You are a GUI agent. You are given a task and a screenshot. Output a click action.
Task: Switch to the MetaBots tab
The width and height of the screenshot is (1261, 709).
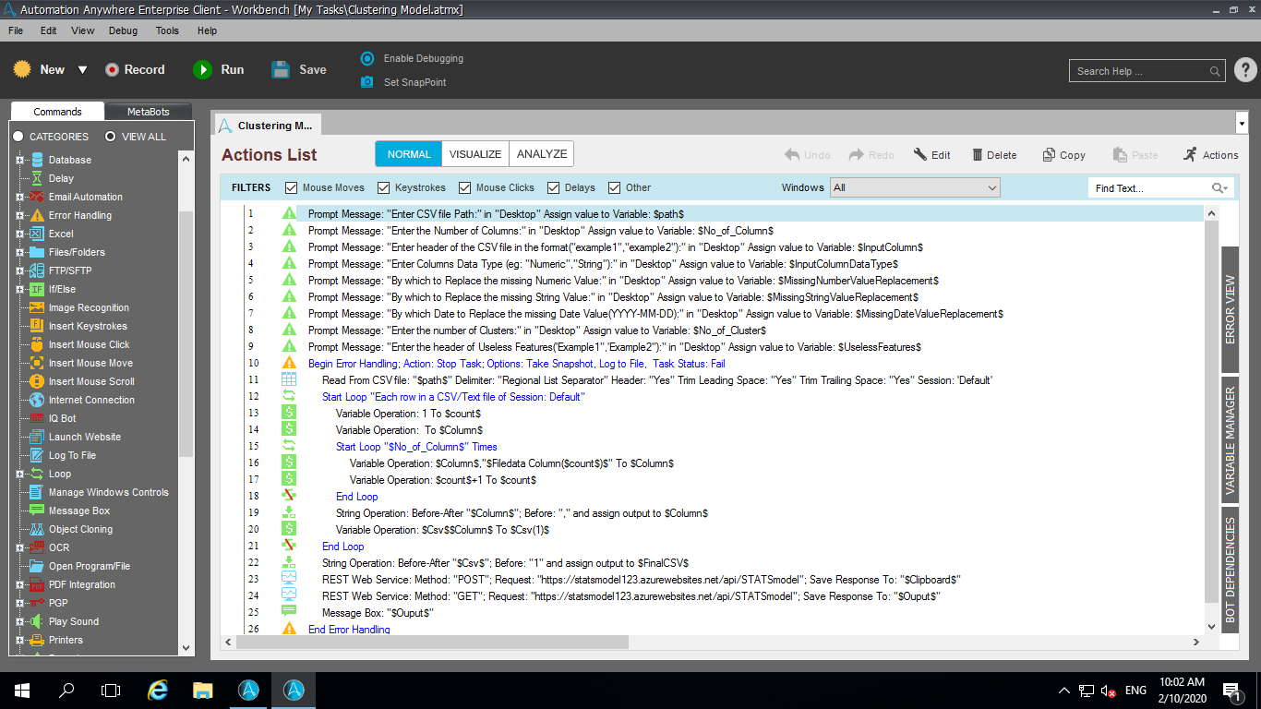(x=148, y=112)
